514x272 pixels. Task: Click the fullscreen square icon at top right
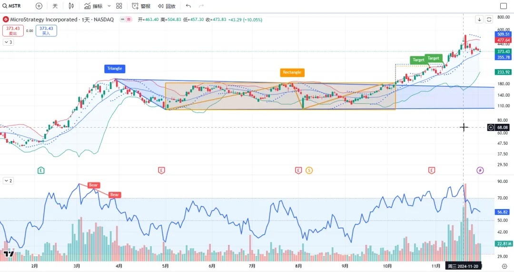tap(504, 6)
